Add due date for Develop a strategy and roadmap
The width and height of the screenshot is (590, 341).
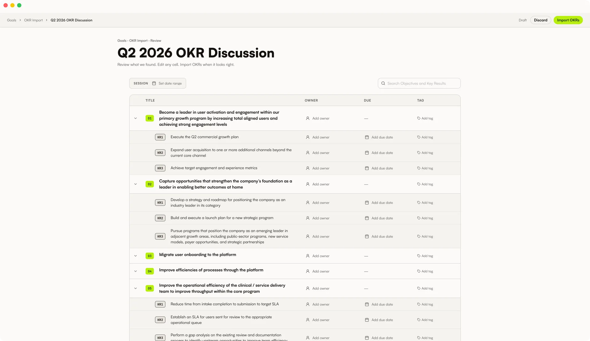tap(379, 203)
